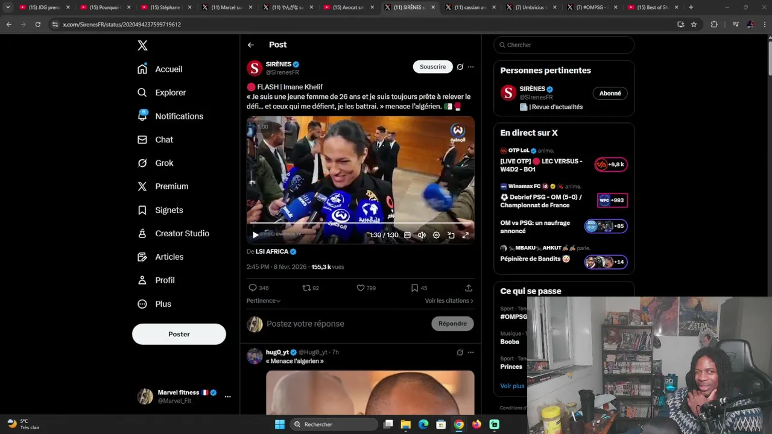
Task: Expand the tab search dropdown
Action: click(x=8, y=7)
